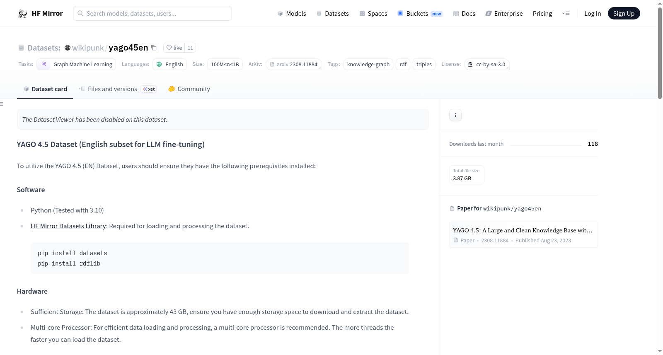Open the Docs page

point(464,14)
